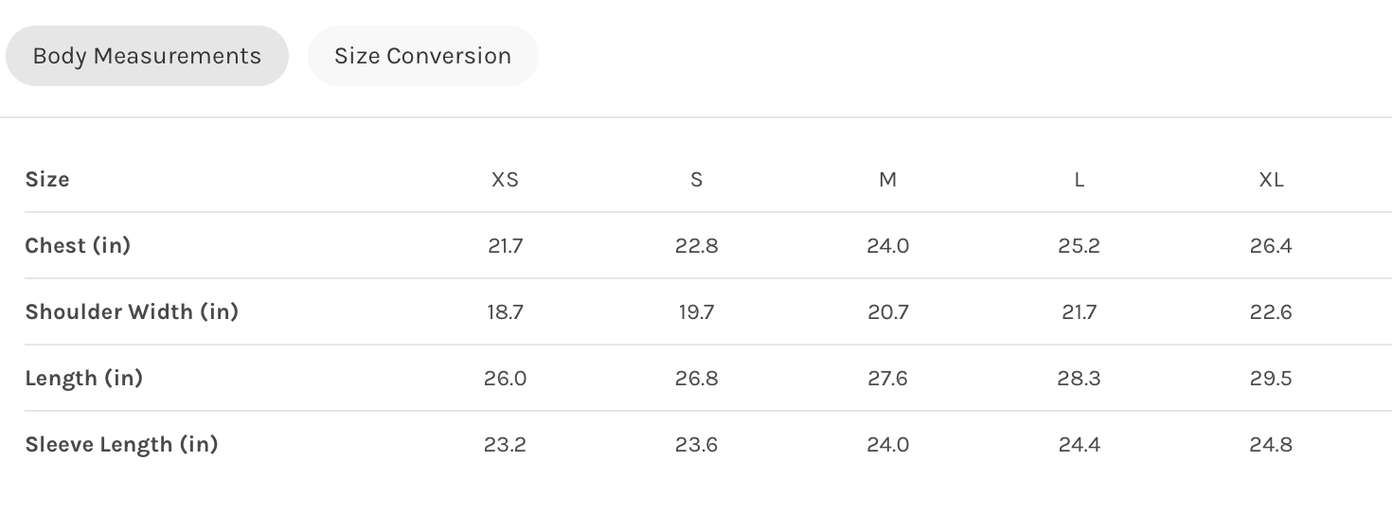Select the L size column header

[1080, 180]
